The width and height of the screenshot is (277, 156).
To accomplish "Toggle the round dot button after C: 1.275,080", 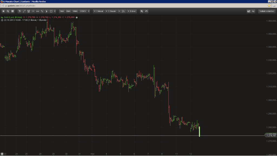I will point(77,18).
